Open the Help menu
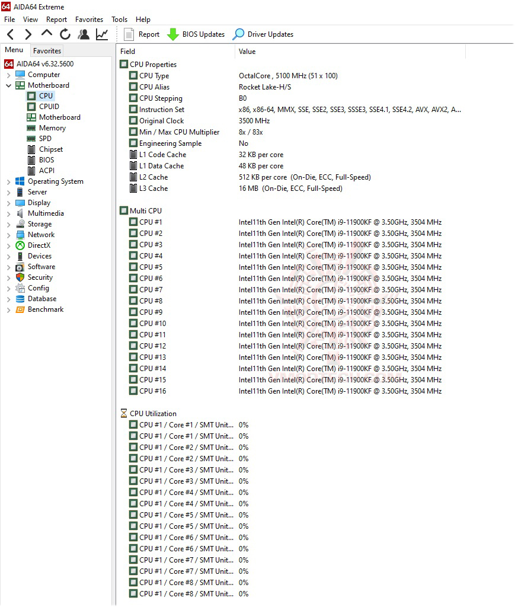 click(143, 20)
